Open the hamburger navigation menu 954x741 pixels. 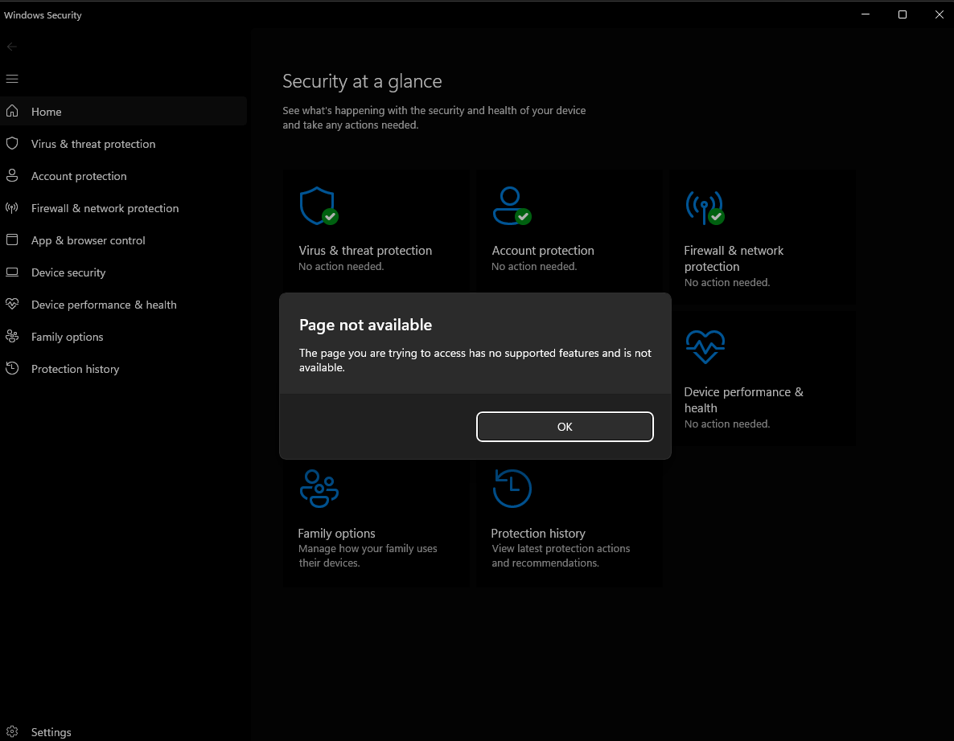(12, 79)
